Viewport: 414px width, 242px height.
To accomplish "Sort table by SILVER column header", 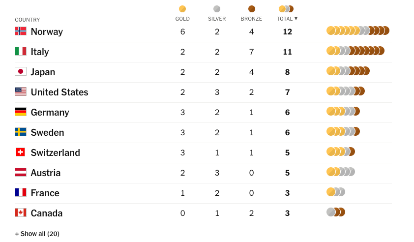I will 217,19.
